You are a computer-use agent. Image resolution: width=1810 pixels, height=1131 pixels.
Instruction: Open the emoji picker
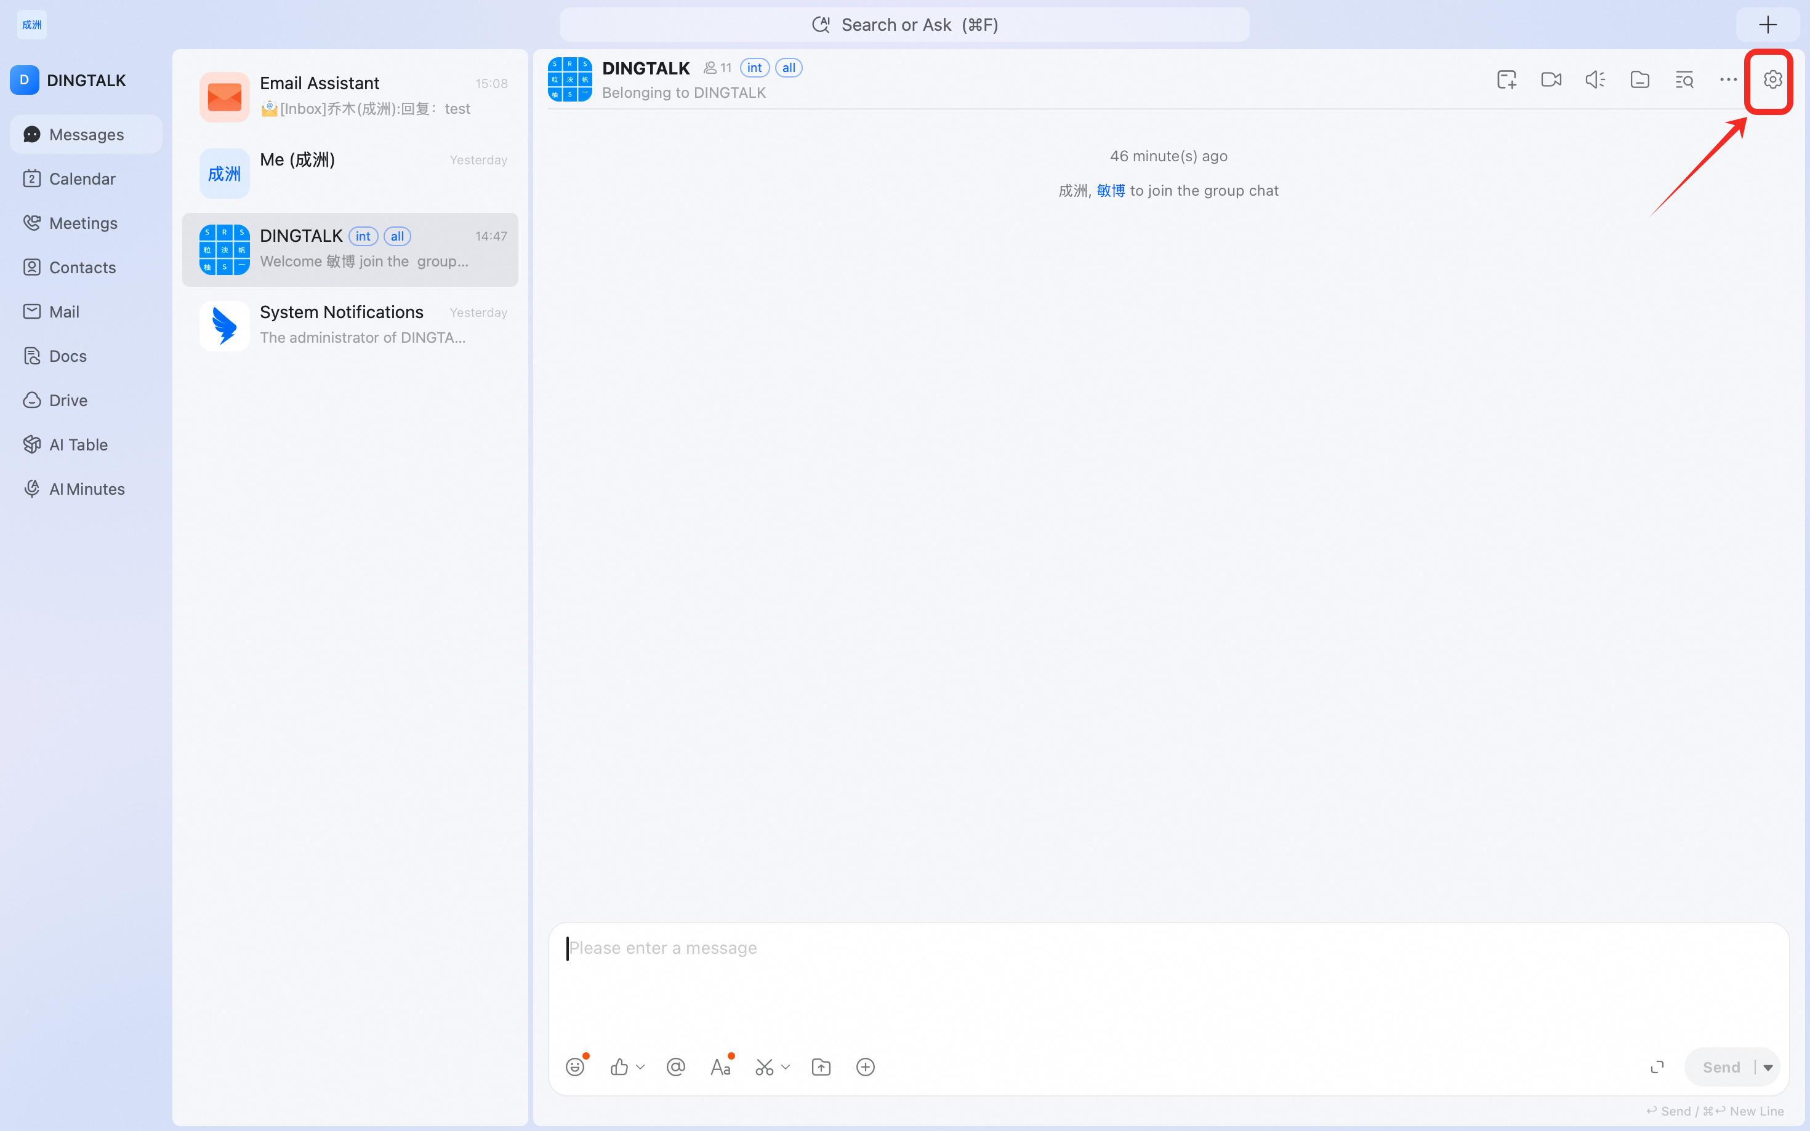tap(574, 1066)
